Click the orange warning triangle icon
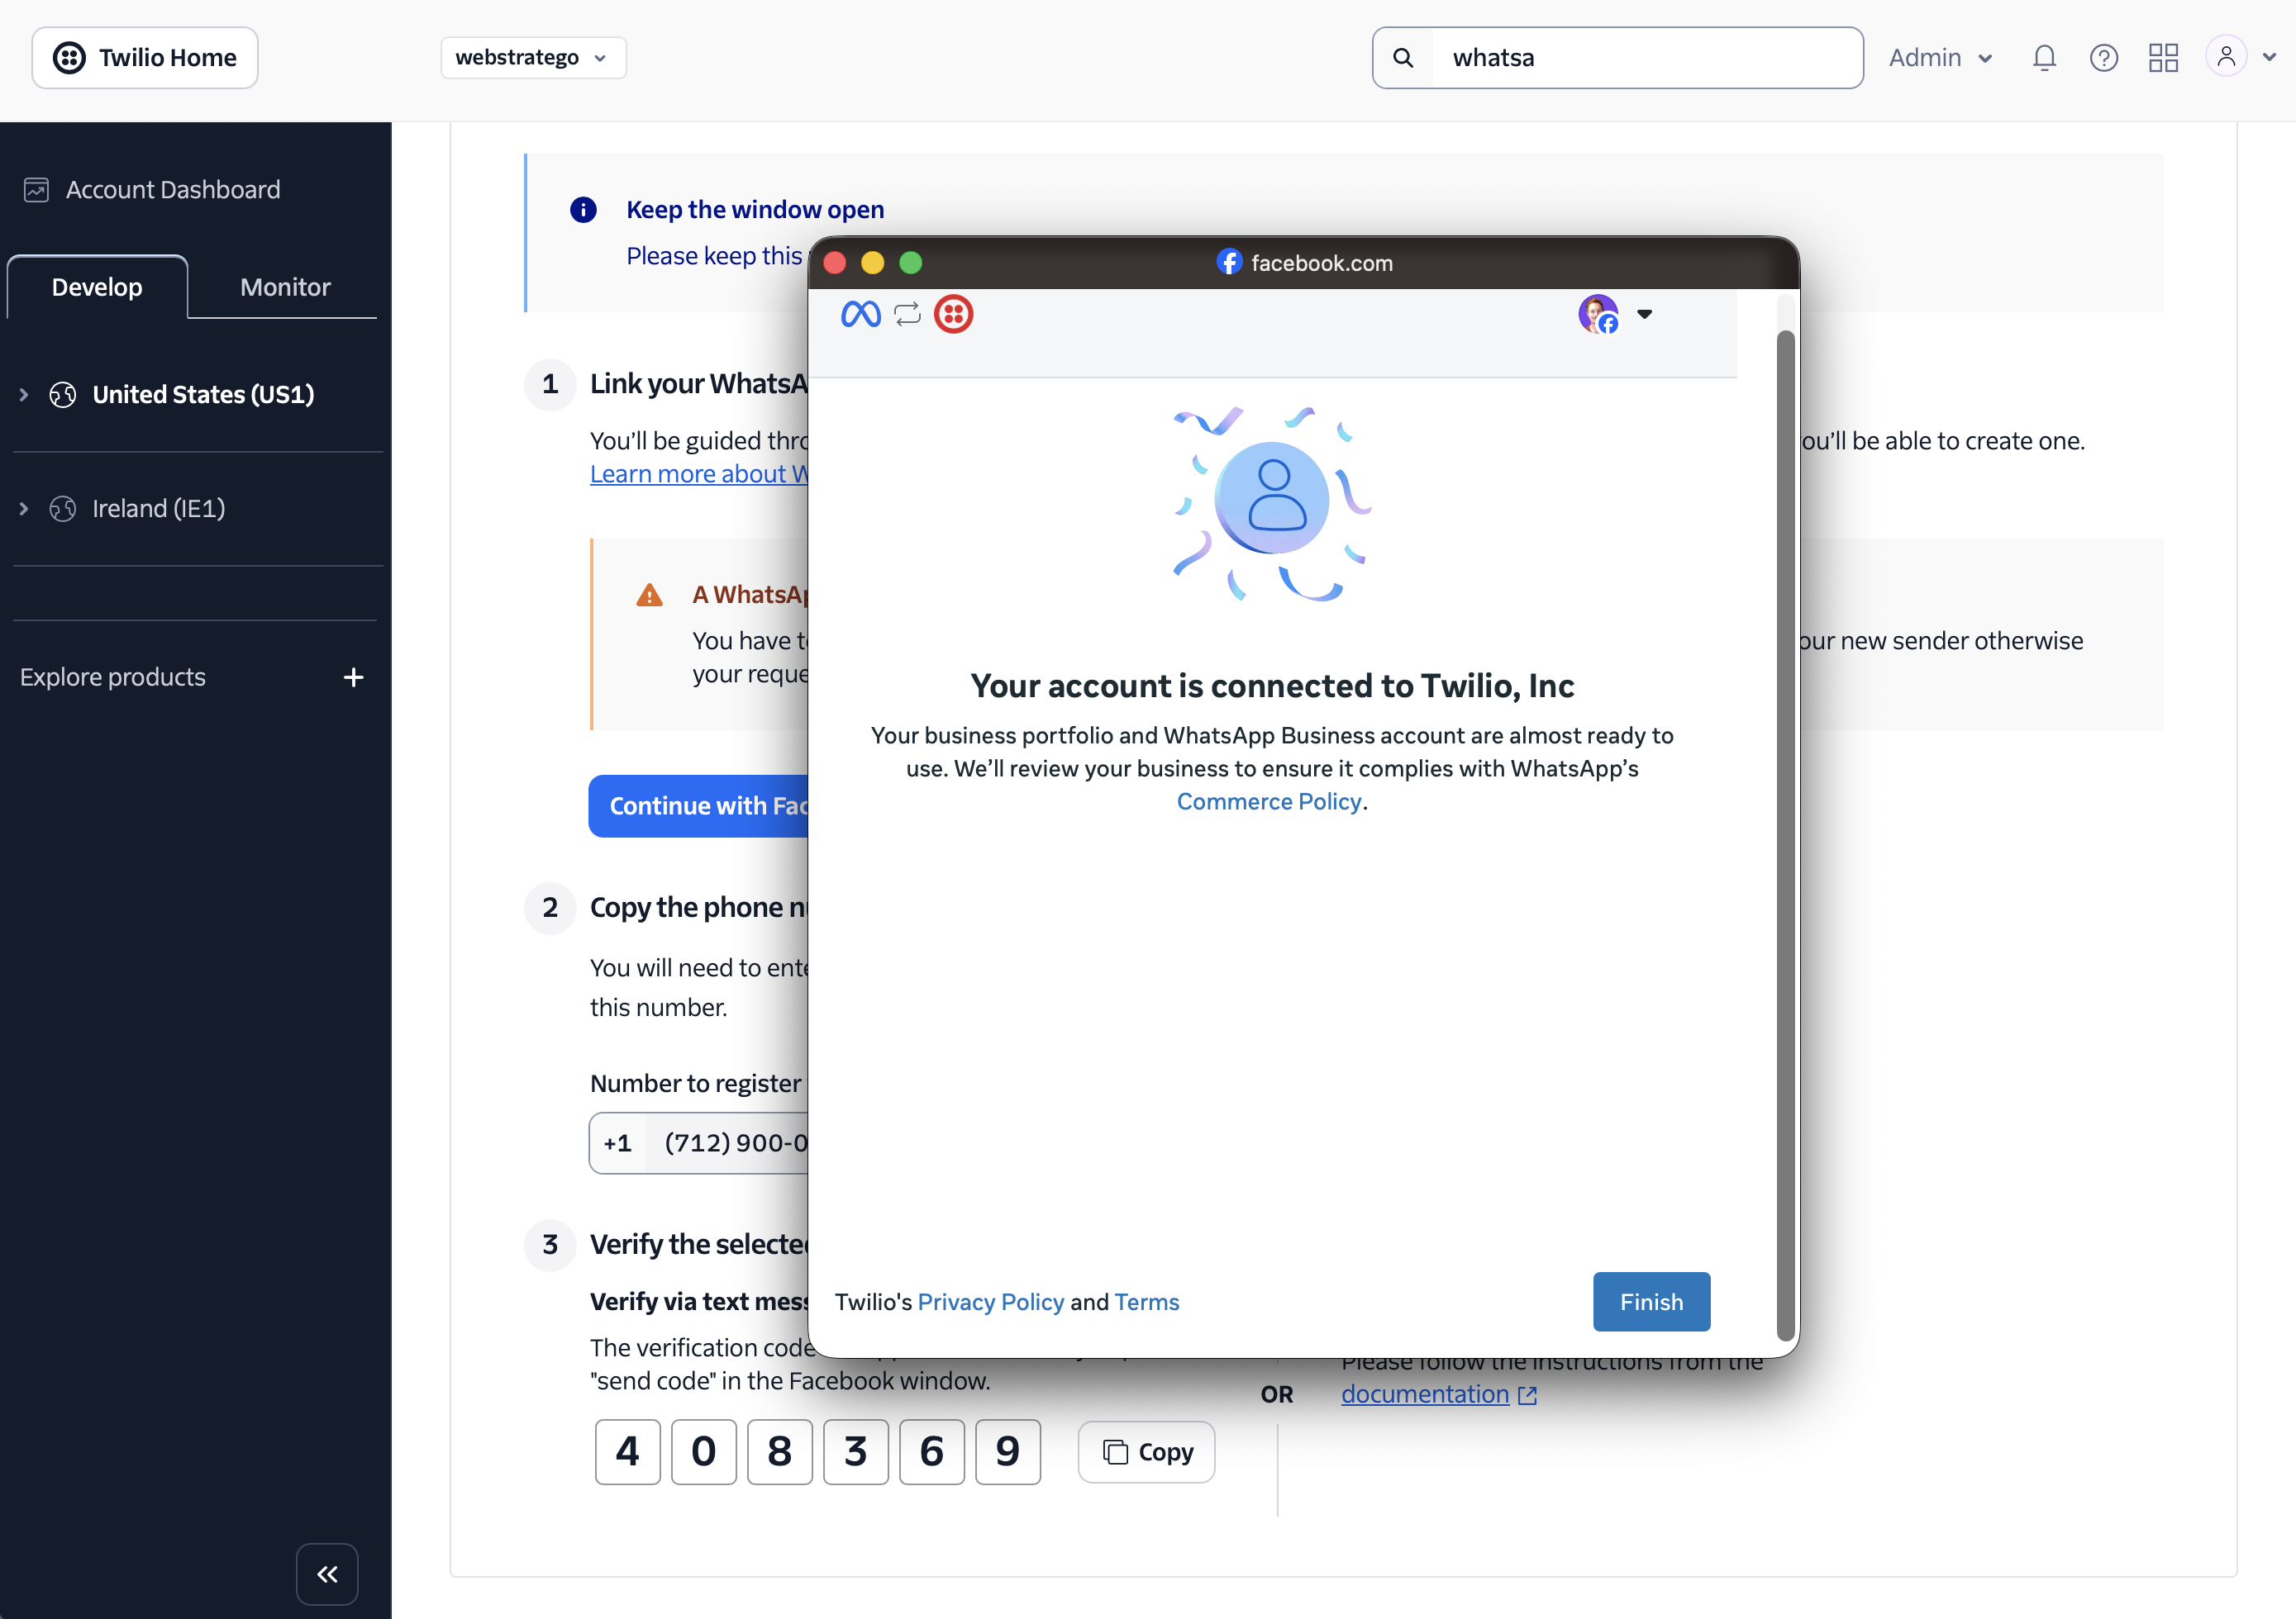Image resolution: width=2296 pixels, height=1619 pixels. pyautogui.click(x=650, y=596)
